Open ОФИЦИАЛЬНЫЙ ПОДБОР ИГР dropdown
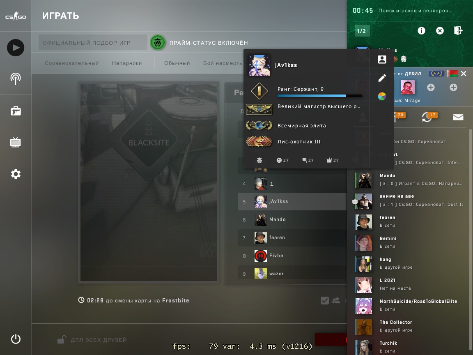The width and height of the screenshot is (473, 355). click(x=93, y=43)
